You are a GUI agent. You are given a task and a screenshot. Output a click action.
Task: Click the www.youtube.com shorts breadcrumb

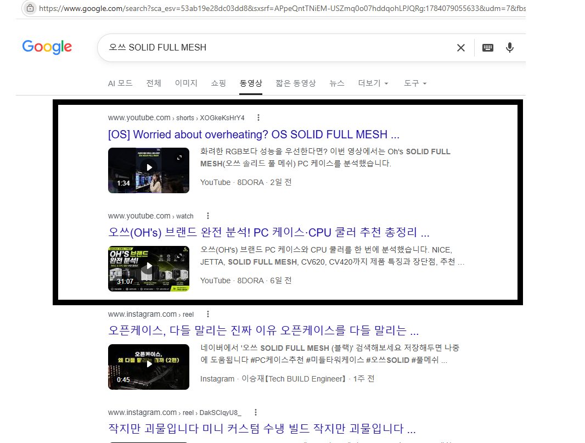176,118
